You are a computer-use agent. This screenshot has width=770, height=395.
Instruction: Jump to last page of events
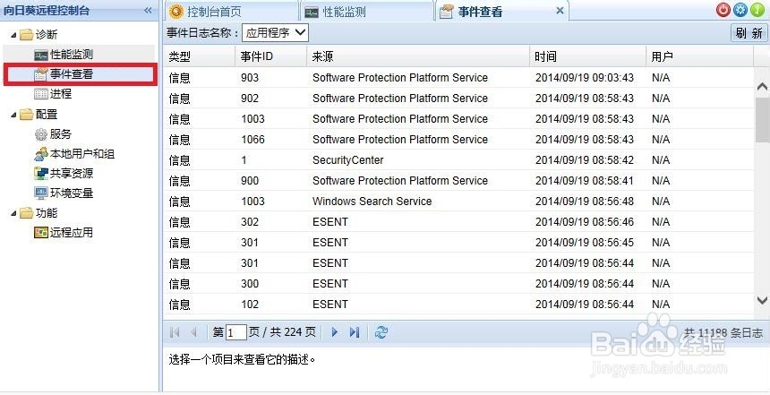355,332
